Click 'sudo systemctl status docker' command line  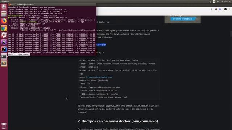coord(42,16)
